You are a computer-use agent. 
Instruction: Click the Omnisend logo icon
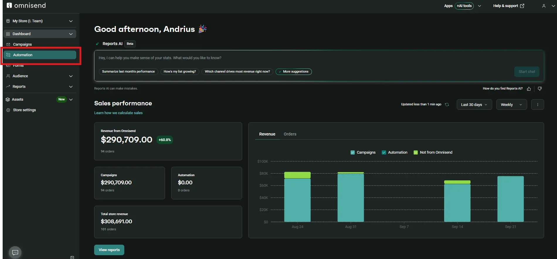(9, 5)
